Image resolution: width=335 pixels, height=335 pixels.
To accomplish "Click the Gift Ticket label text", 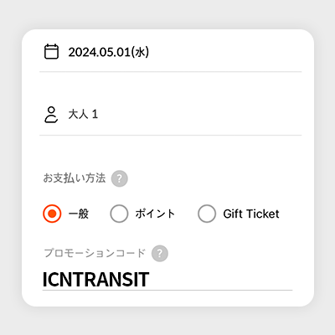I will 251,214.
